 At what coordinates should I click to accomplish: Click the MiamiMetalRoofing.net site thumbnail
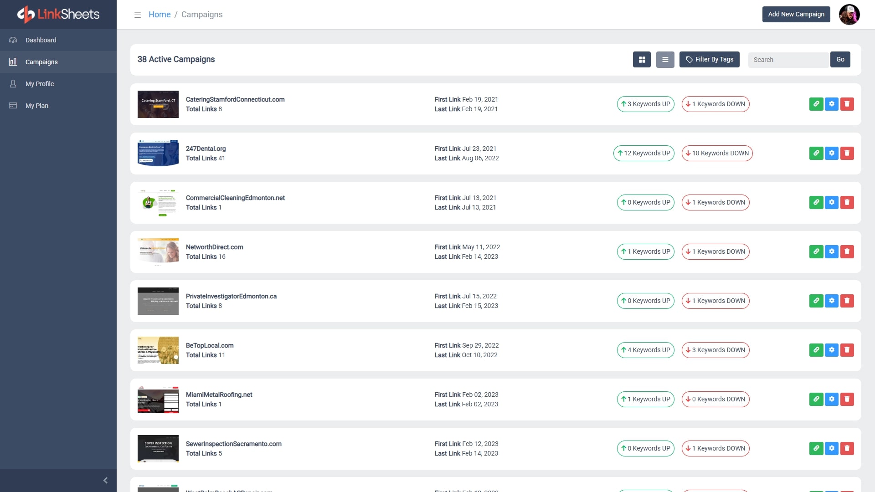click(x=158, y=400)
